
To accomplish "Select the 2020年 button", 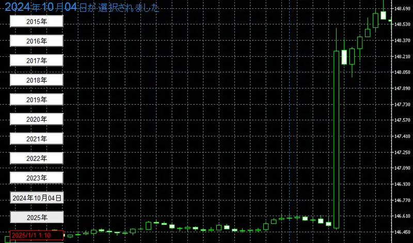I will [x=37, y=119].
